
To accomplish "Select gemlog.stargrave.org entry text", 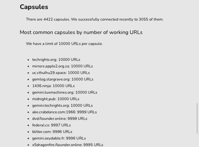I will coord(63,79).
